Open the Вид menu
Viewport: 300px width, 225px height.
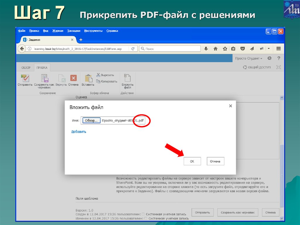tap(45, 31)
